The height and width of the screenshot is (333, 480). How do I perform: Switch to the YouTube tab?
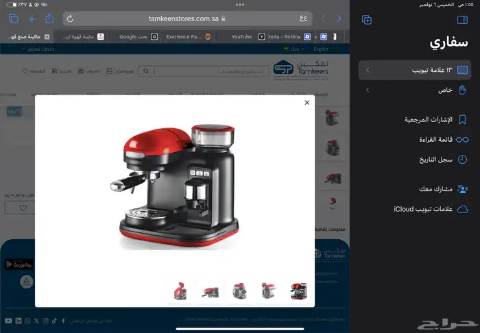(241, 37)
